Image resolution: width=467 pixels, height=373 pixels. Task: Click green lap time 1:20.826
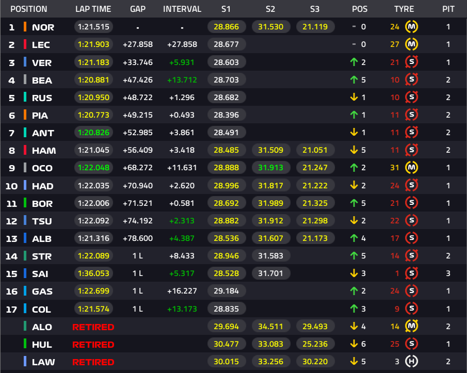pos(93,133)
